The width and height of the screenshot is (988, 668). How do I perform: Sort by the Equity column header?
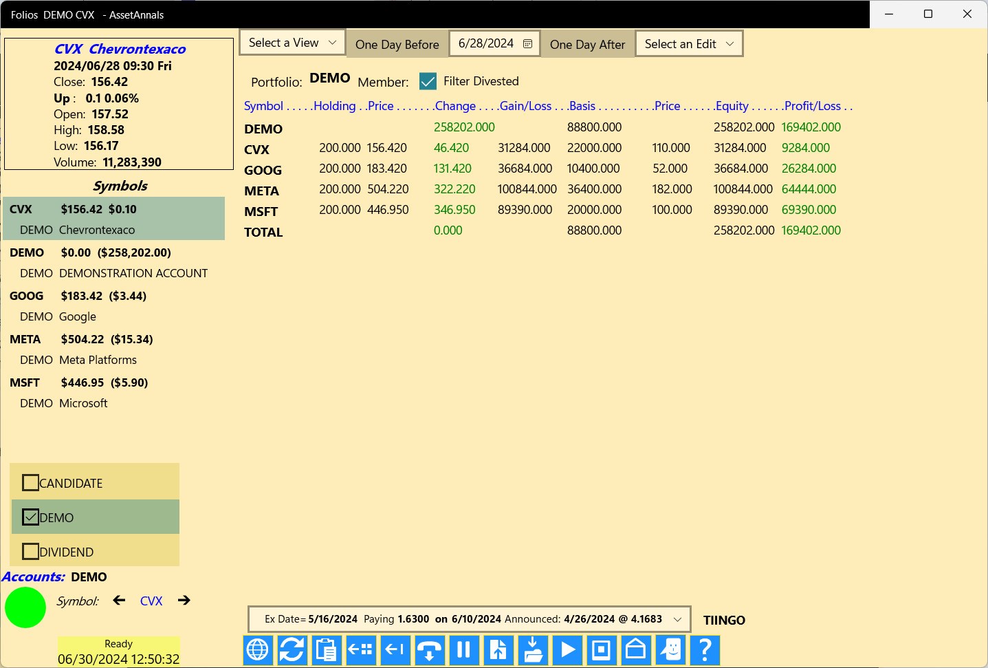pyautogui.click(x=732, y=106)
